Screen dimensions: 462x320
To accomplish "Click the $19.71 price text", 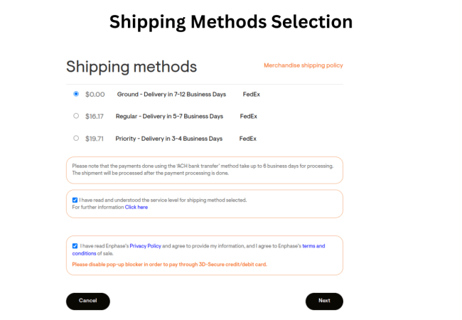I will 95,139.
